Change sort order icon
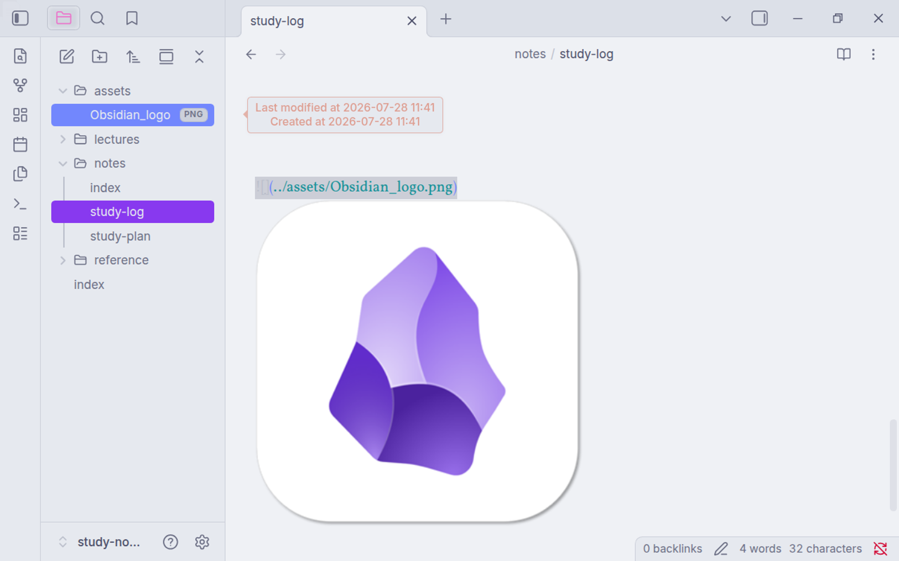Screen dimensions: 899x561 pyautogui.click(x=133, y=56)
